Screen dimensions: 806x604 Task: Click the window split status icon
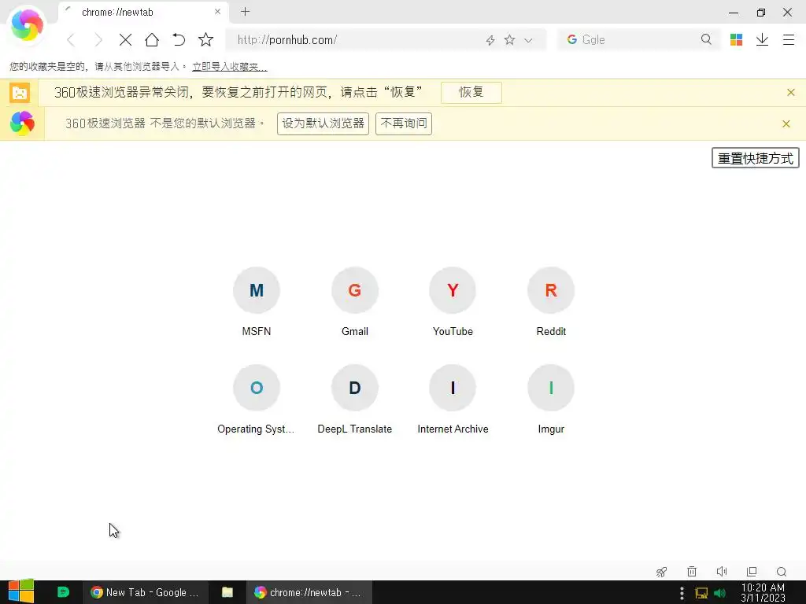tap(752, 571)
